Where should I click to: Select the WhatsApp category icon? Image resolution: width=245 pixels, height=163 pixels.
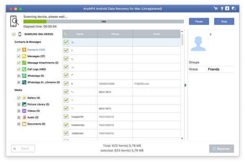[24, 76]
